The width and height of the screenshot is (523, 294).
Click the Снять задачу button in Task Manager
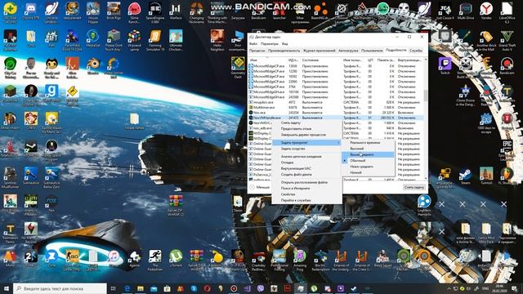click(x=414, y=187)
